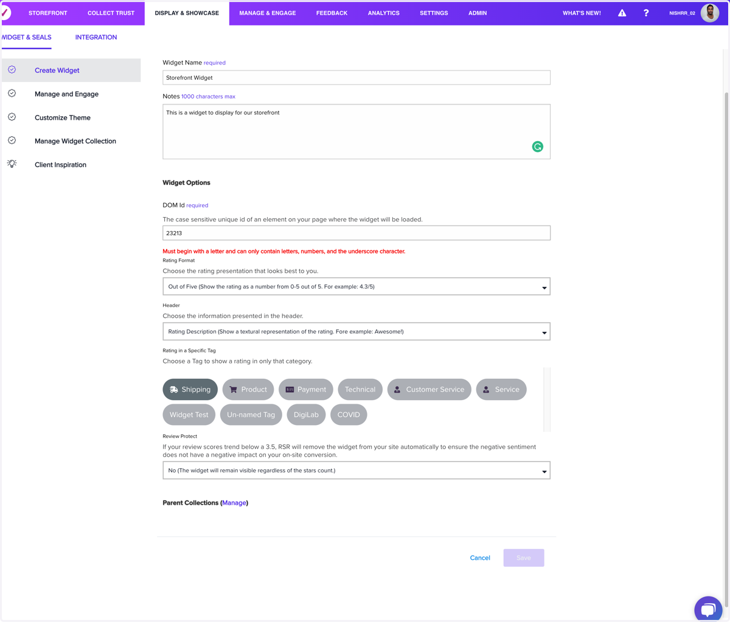Open the Feedback menu
730x622 pixels.
332,13
